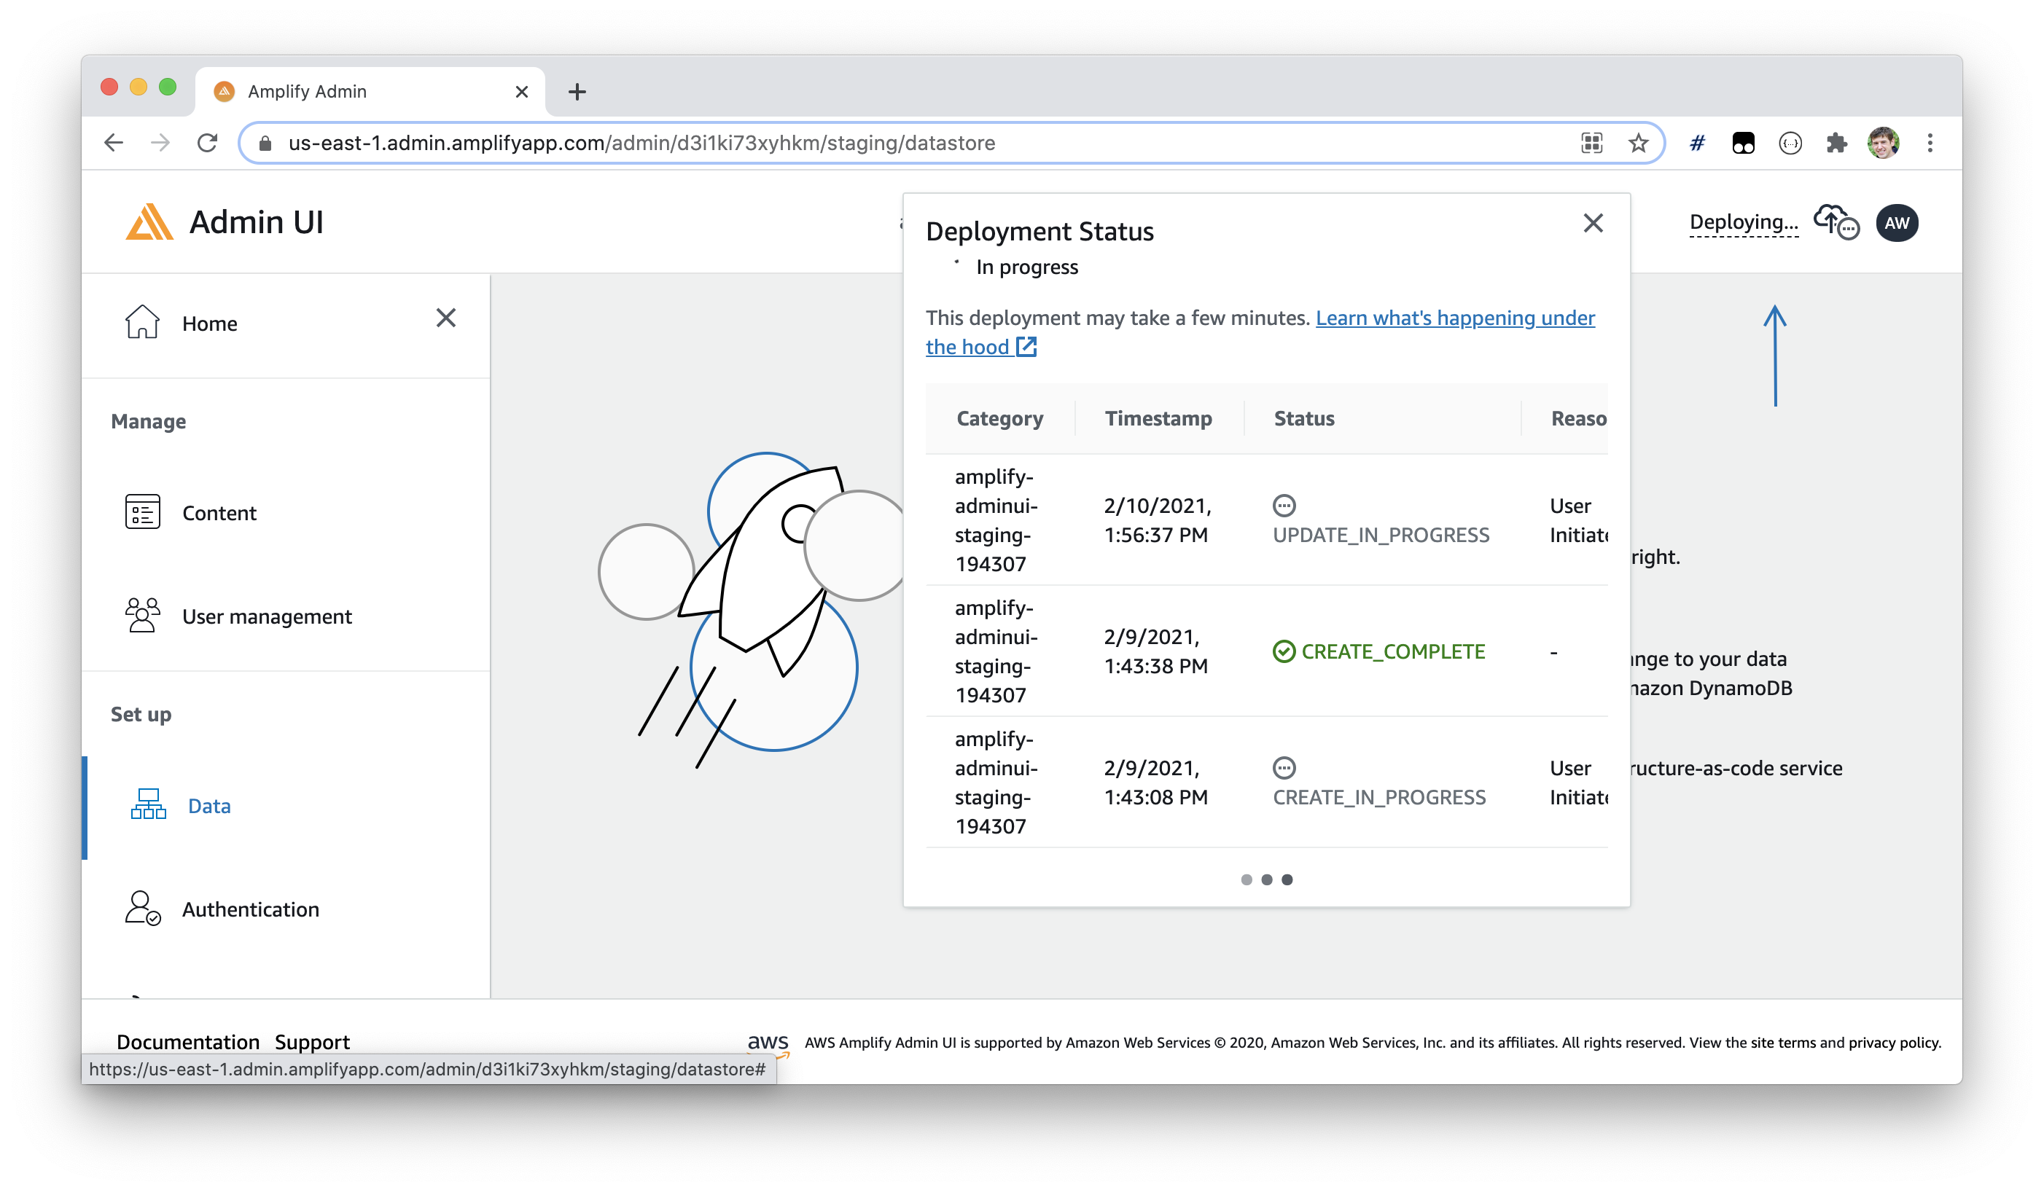Select the UPDATE_IN_PROGRESS status text
This screenshot has height=1192, width=2044.
(x=1381, y=536)
